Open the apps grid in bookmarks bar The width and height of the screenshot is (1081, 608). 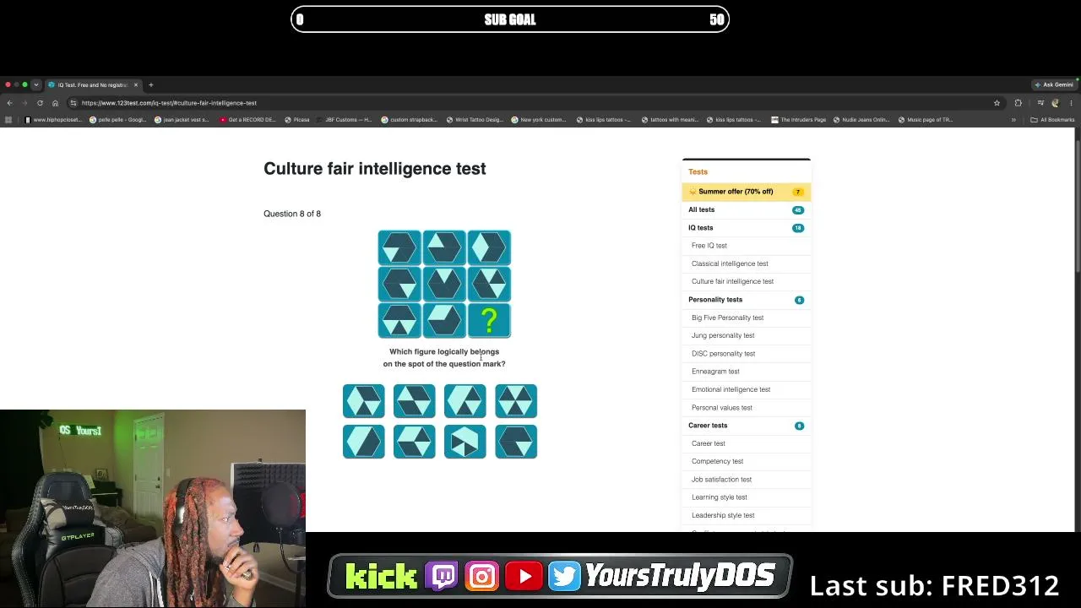pos(8,120)
